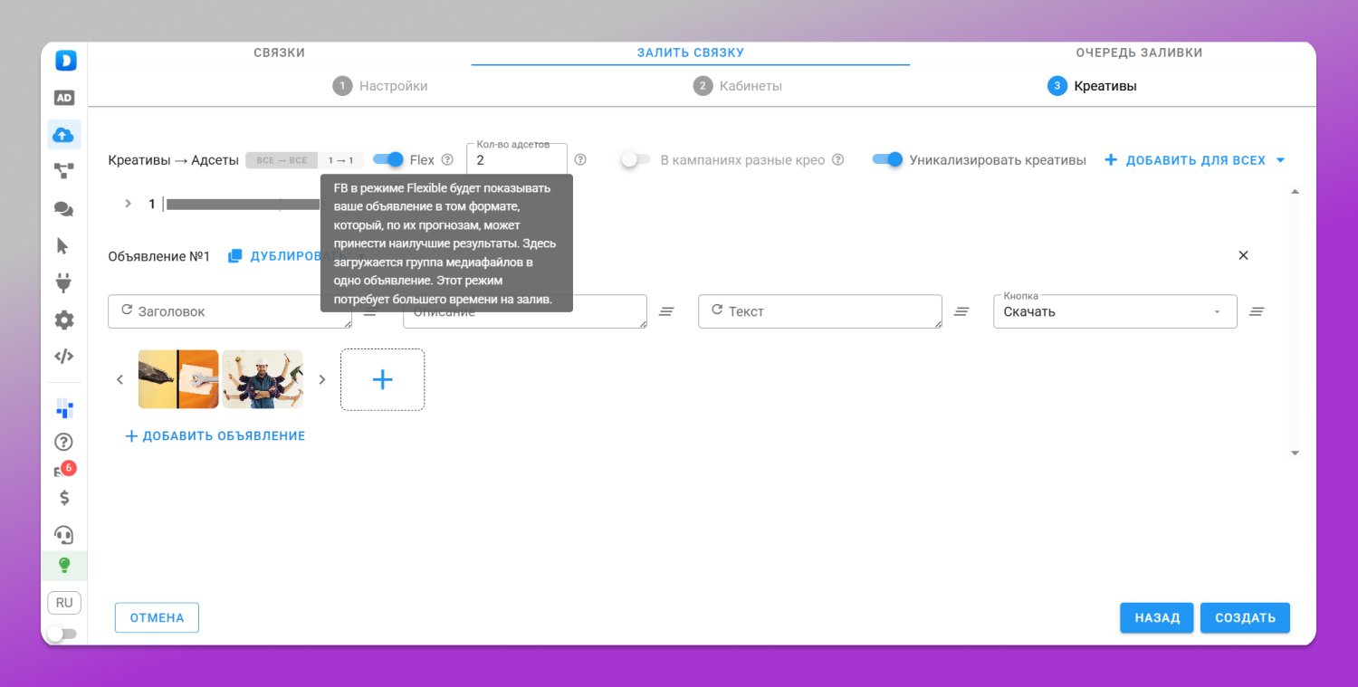Turn off the uniquify creatives toggle

[887, 159]
